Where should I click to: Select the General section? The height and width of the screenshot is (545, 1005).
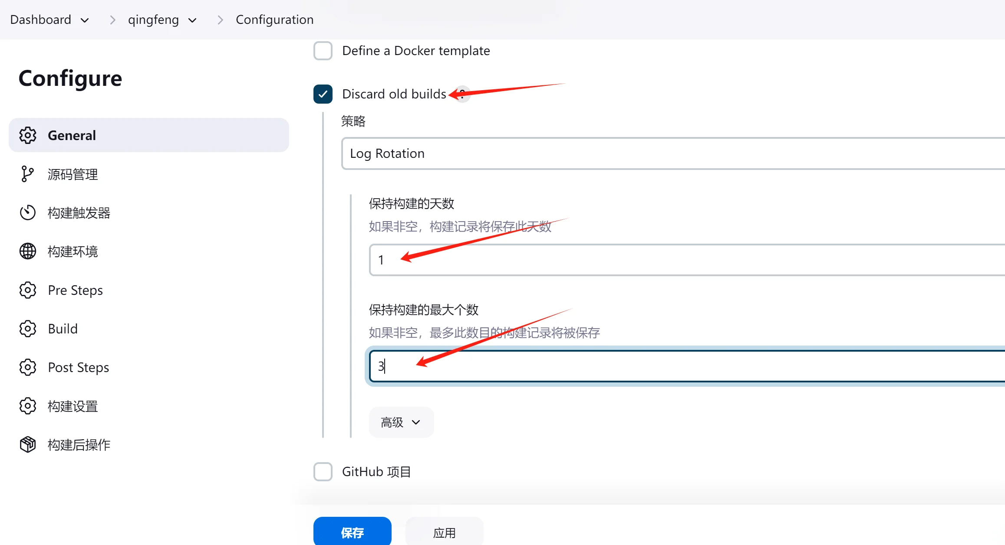149,135
